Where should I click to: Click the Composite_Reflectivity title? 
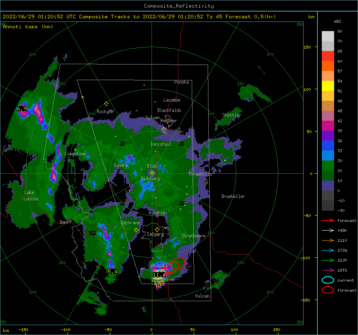click(x=179, y=6)
